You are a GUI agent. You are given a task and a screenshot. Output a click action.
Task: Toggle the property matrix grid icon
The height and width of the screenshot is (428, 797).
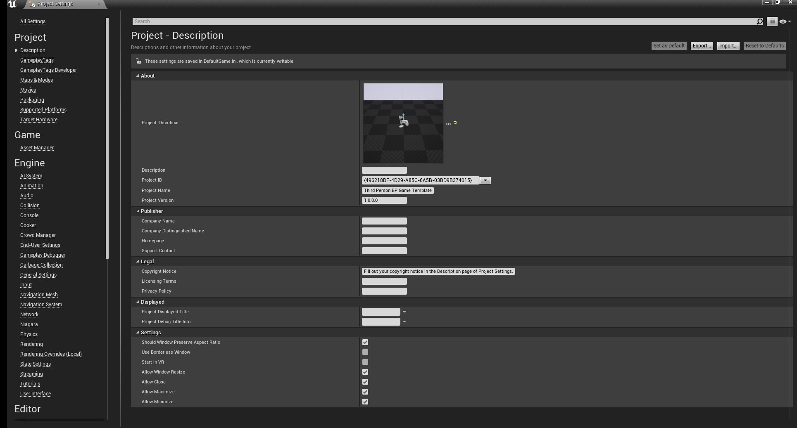click(x=772, y=21)
